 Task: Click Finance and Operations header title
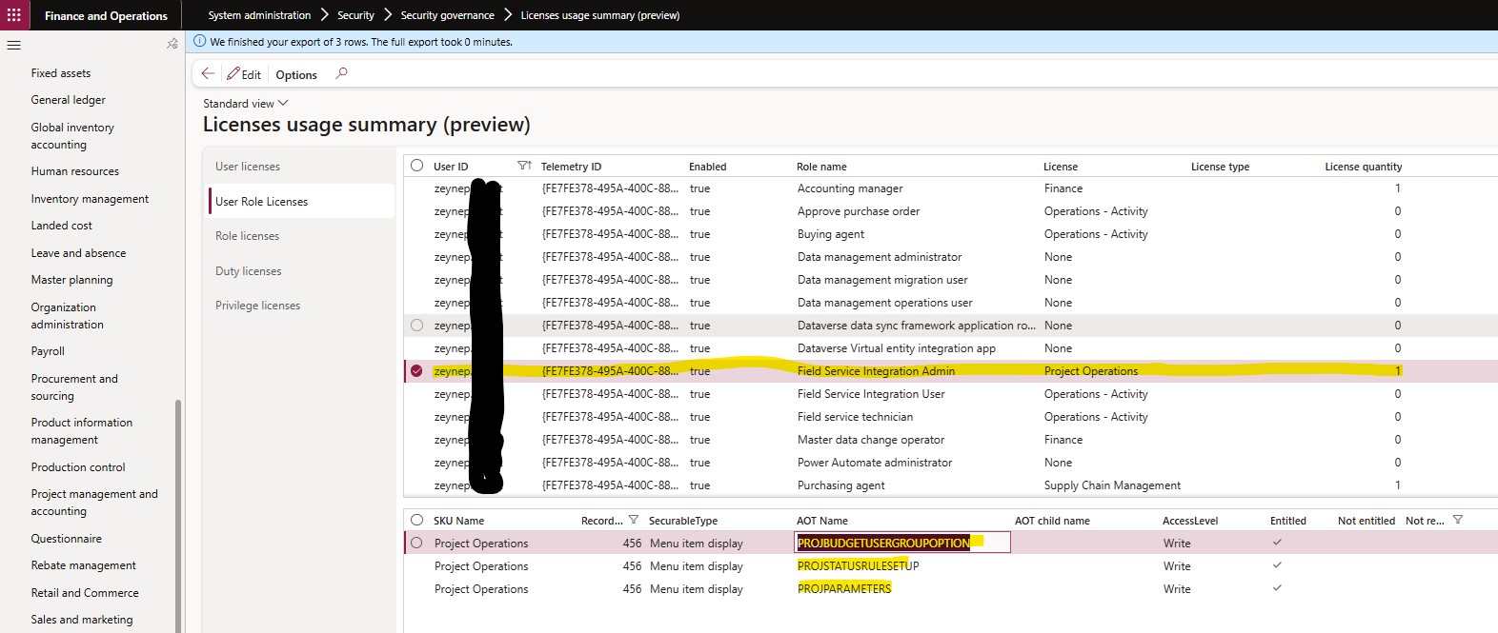coord(106,15)
